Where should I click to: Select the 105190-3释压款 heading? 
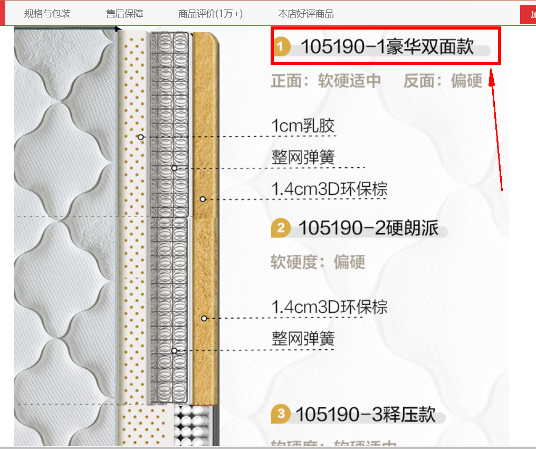pyautogui.click(x=366, y=414)
